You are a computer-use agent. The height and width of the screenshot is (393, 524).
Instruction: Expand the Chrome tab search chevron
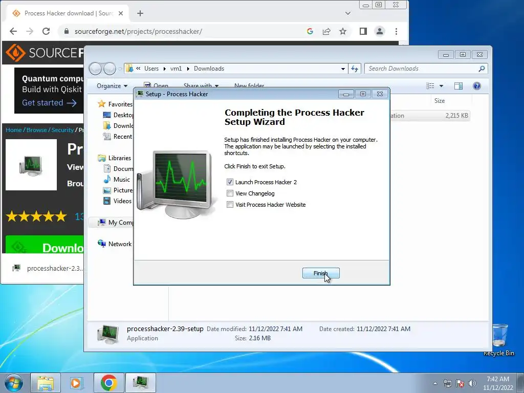(348, 13)
